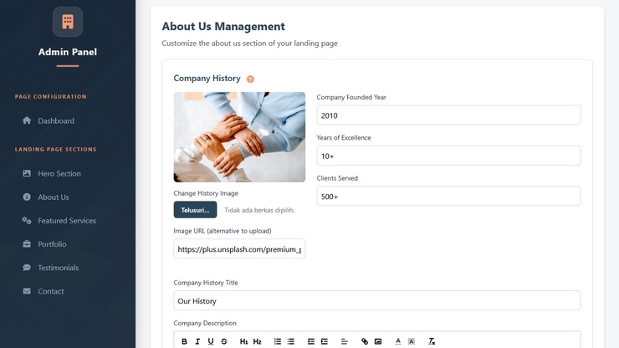Click the company history image thumbnail
Viewport: 619px width, 348px height.
239,137
